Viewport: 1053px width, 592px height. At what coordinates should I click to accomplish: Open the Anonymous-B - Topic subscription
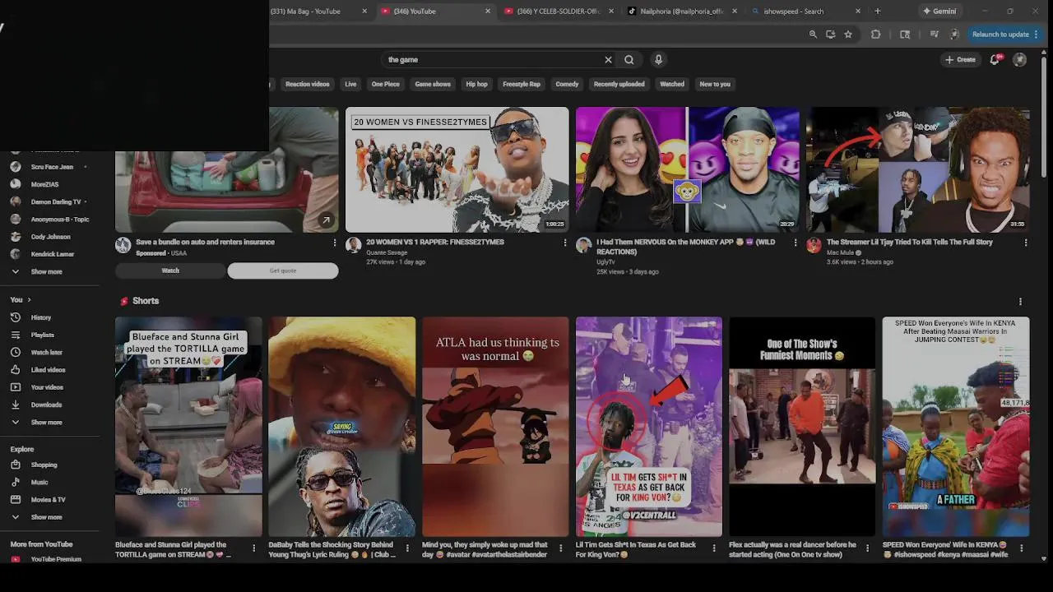[59, 220]
